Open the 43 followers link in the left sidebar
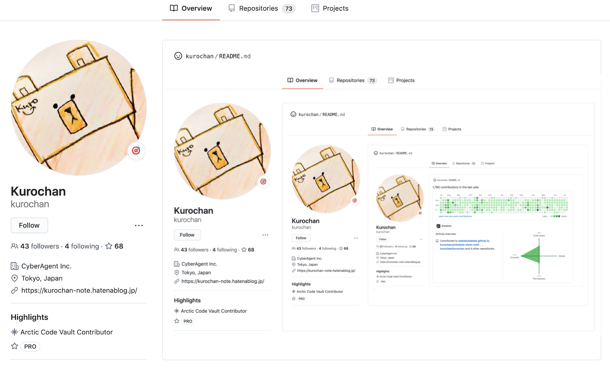 tap(39, 246)
